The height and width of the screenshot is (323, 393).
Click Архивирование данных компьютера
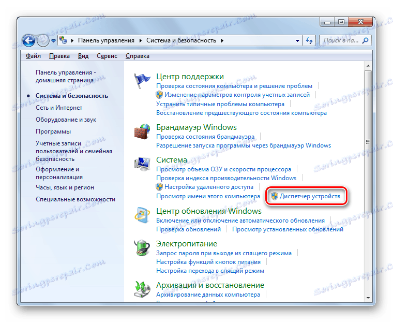pos(208,295)
